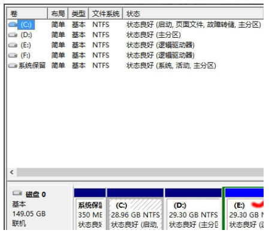
Task: Click the (F:) volume label in list
Action: click(25, 55)
